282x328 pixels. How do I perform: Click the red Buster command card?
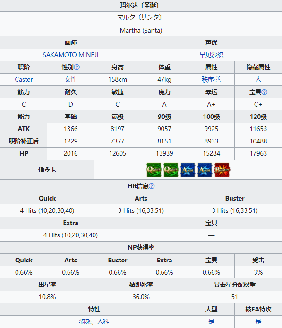coord(222,170)
